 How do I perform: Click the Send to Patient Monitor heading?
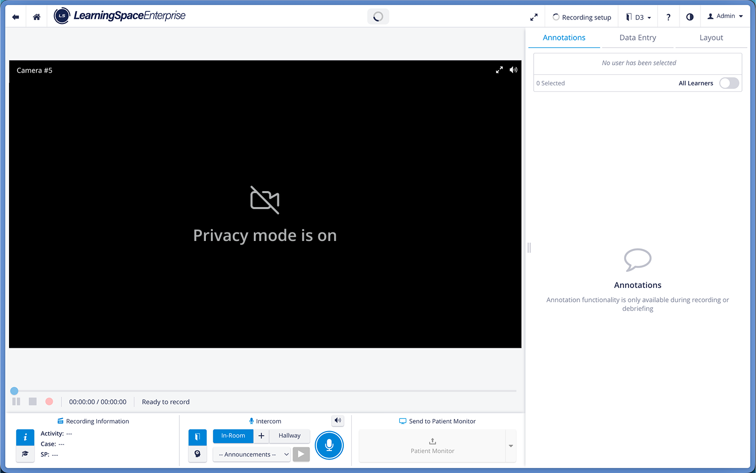437,421
